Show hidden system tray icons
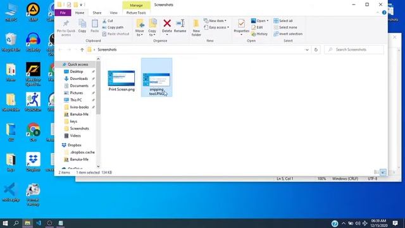Viewport: 405px width, 228px height. coord(344,223)
